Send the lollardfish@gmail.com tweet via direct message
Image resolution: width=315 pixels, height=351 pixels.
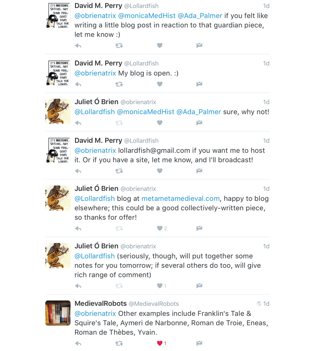[x=199, y=171]
